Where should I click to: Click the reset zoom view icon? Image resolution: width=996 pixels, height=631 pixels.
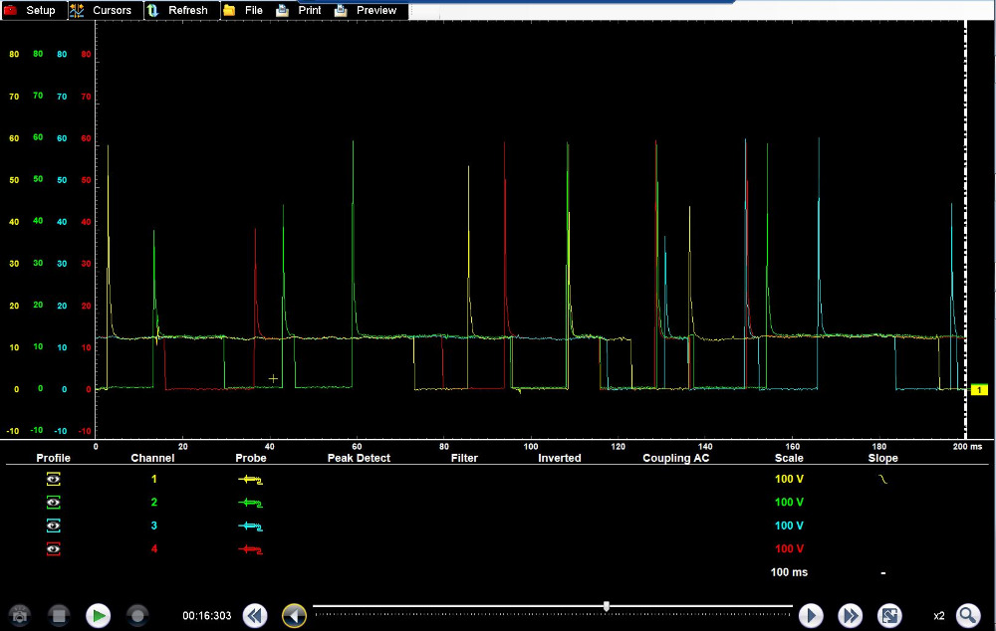889,615
